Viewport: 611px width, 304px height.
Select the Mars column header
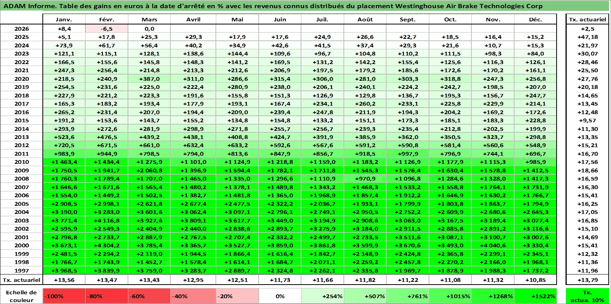pos(149,19)
